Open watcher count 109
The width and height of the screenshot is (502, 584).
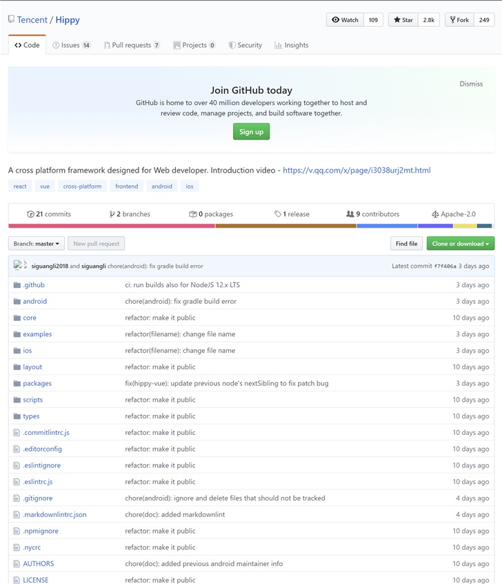373,20
